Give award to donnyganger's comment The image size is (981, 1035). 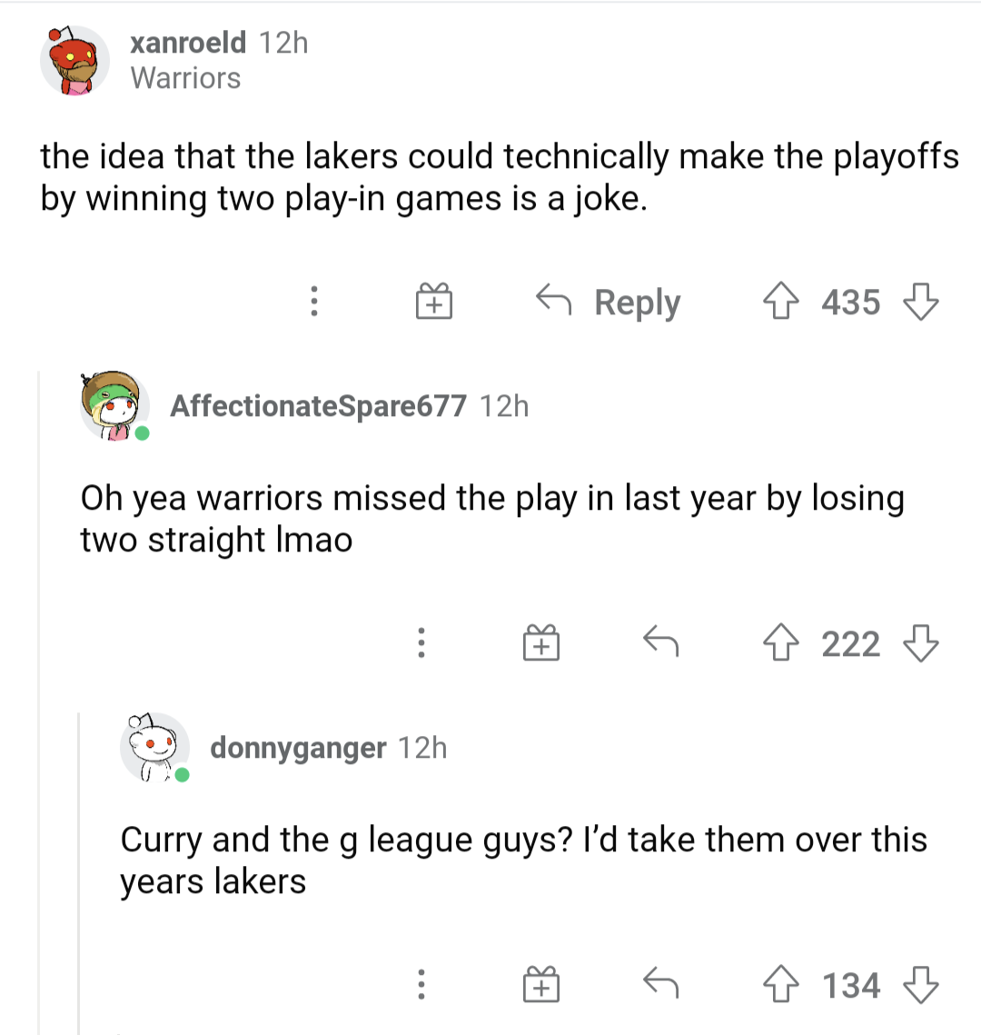(540, 985)
